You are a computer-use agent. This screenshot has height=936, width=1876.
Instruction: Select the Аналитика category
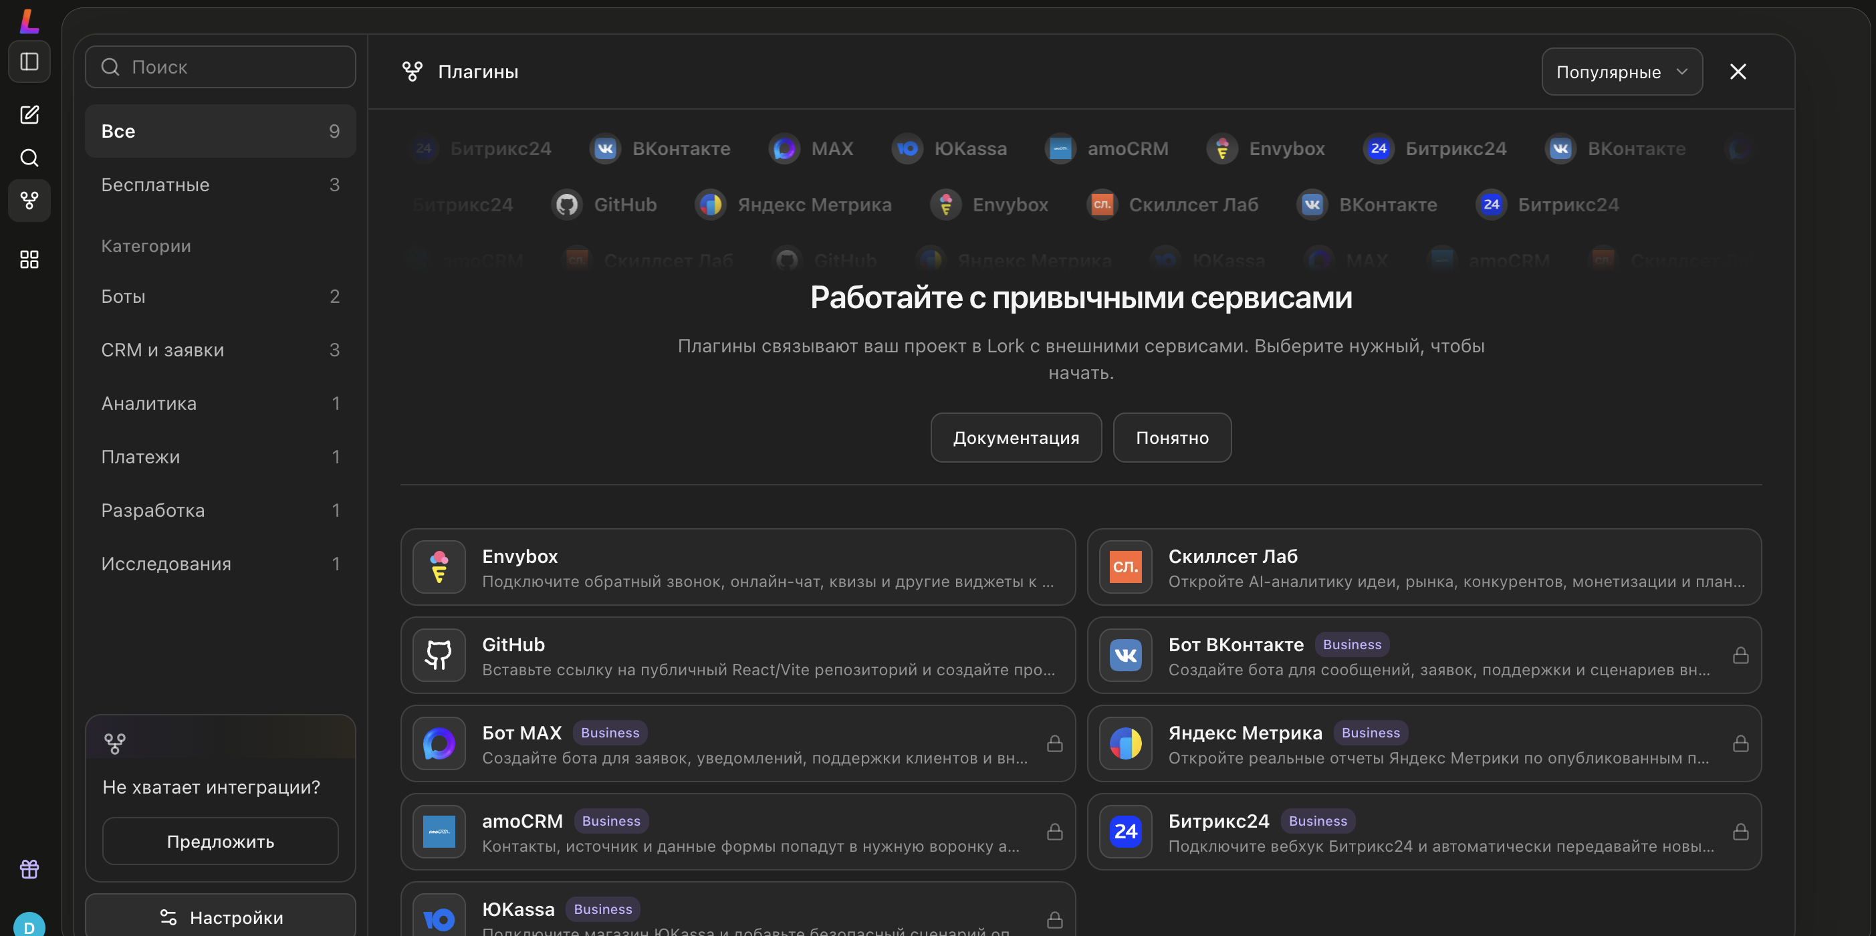coord(220,402)
